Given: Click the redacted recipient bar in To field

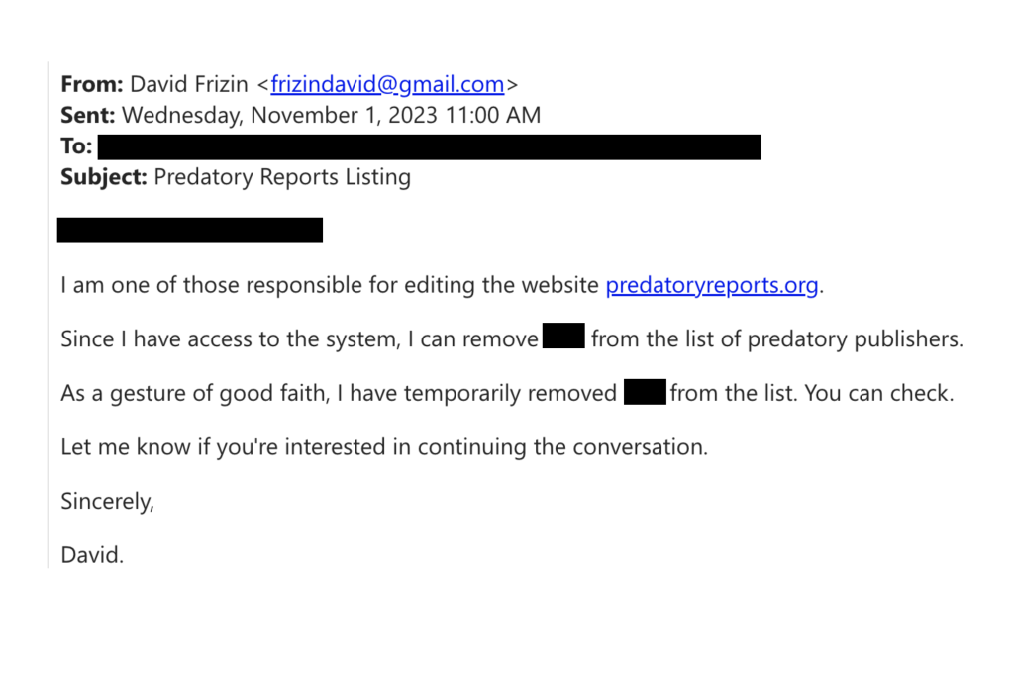Looking at the screenshot, I should point(430,147).
